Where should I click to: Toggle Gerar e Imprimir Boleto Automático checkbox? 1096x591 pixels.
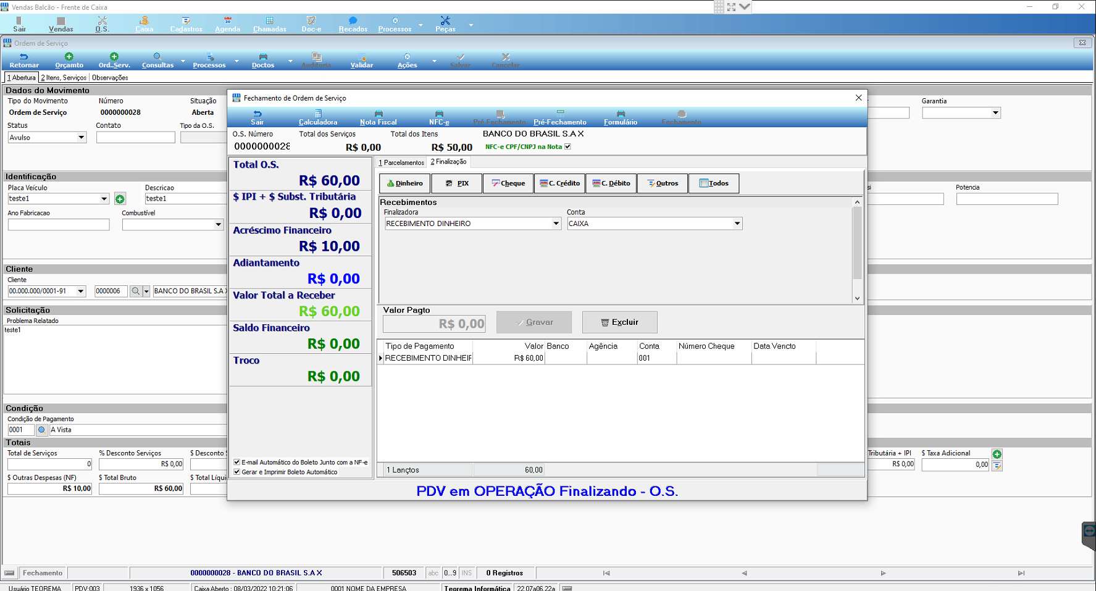click(x=236, y=472)
